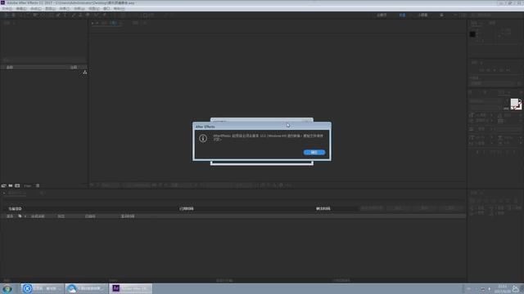The width and height of the screenshot is (524, 294).
Task: Open the cloud app taskbar item
Action: click(x=87, y=288)
